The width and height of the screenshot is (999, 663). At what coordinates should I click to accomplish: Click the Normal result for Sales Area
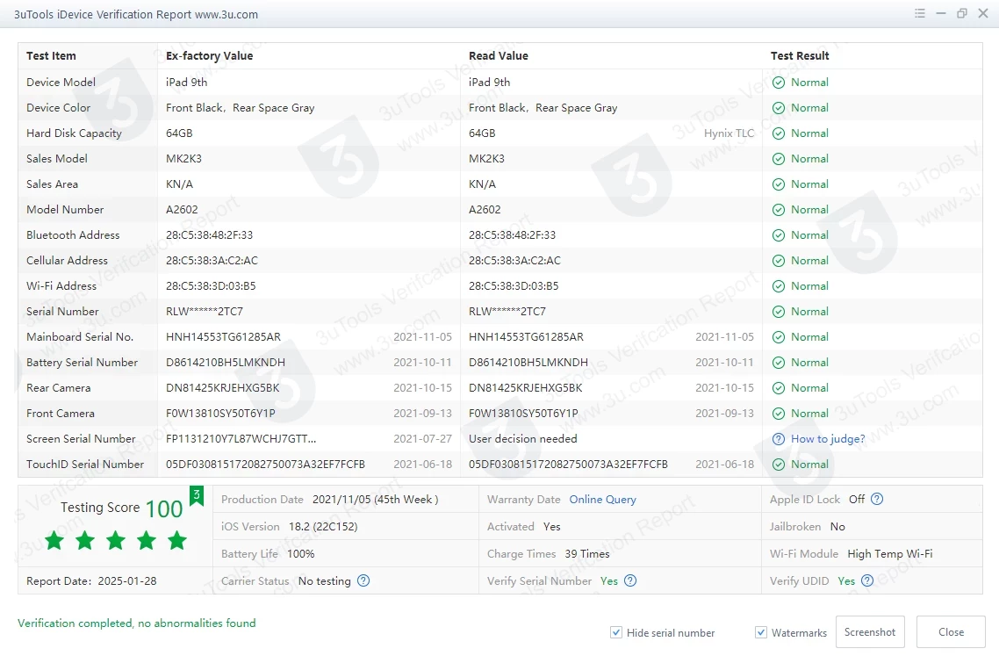pyautogui.click(x=809, y=184)
